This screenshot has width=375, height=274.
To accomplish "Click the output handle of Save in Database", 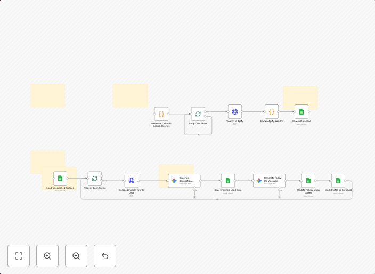I will tap(308, 112).
